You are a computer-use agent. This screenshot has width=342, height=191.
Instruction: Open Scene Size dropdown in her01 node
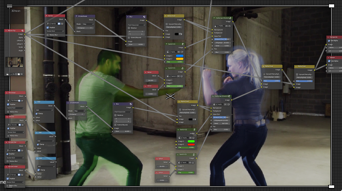click(55, 31)
